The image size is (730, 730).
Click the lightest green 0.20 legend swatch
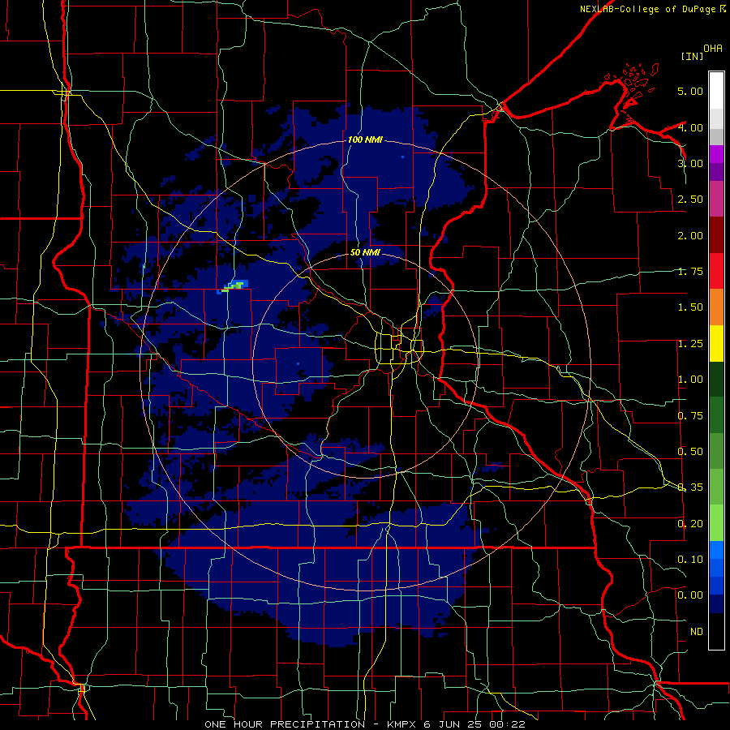[716, 523]
